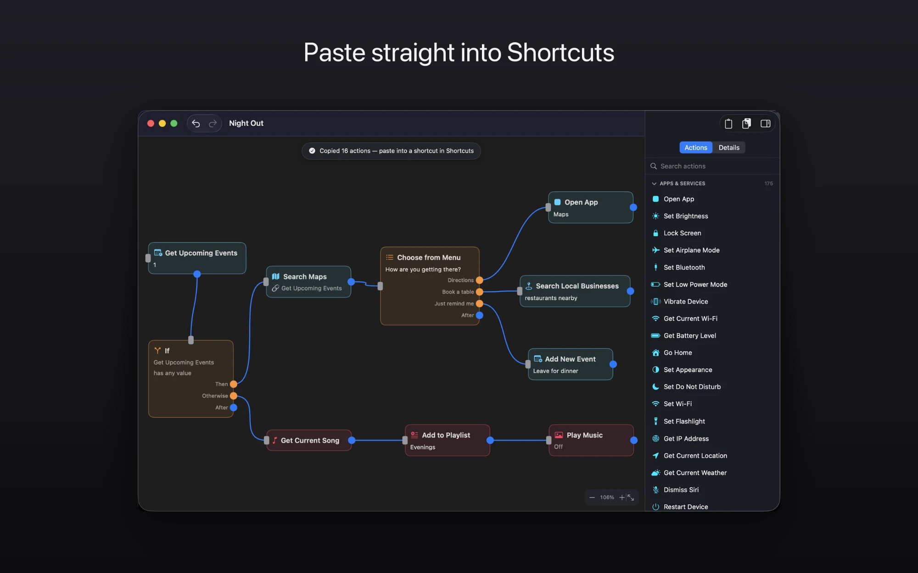Select Open App in actions list
918x573 pixels.
tap(712, 199)
